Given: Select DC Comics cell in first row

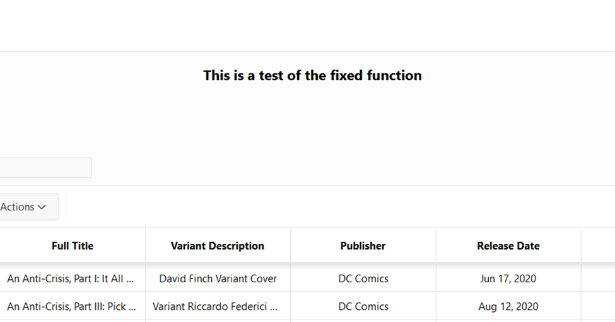Looking at the screenshot, I should coord(363,279).
